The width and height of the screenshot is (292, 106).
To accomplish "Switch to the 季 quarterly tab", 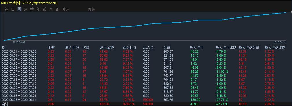I will click(32, 9).
